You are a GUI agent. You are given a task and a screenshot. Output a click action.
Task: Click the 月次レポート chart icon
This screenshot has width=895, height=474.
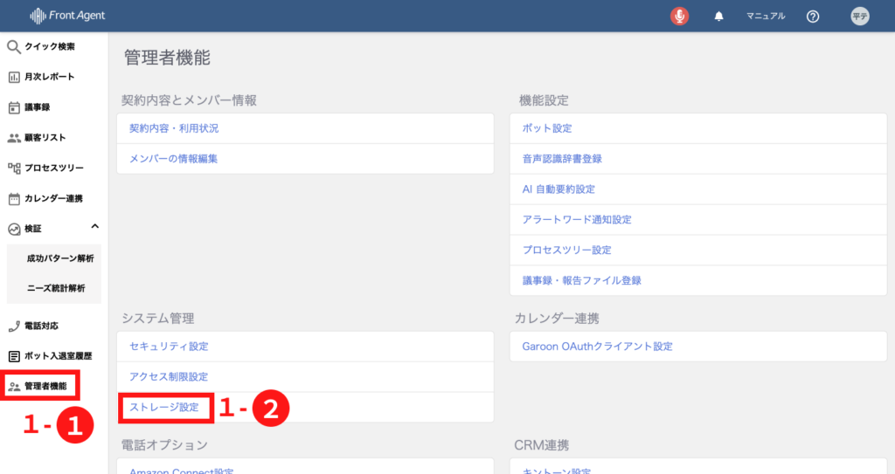coord(14,77)
